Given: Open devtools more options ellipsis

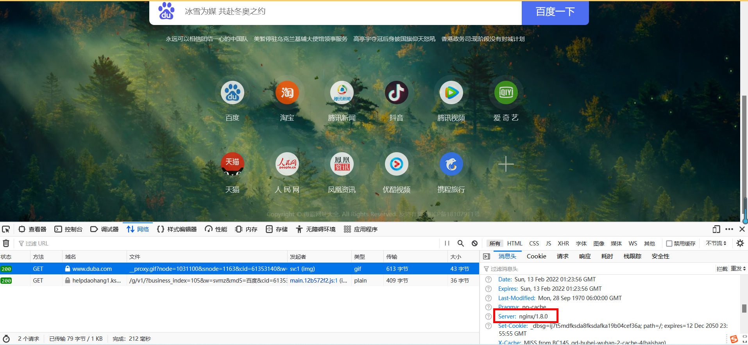Looking at the screenshot, I should [x=729, y=229].
